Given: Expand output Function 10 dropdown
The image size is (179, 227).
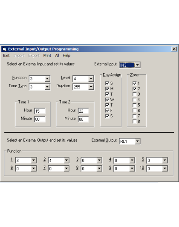Looking at the screenshot, I should [x=165, y=168].
